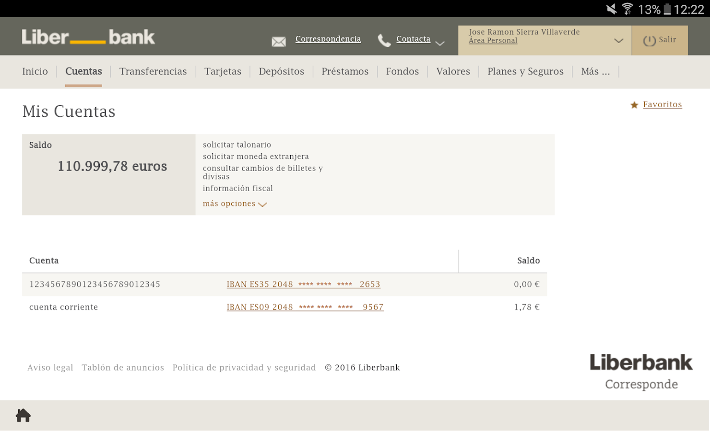Click the Saldo column header in table
710x431 pixels.
click(529, 261)
